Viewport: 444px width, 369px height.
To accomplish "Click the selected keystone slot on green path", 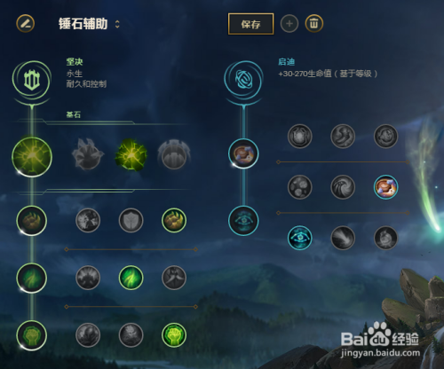I will (x=32, y=157).
